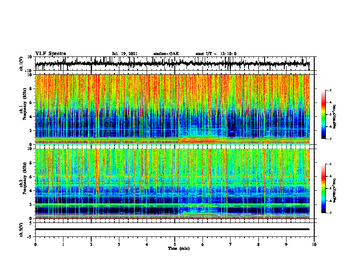Click the 'ch.3(V)' axis label
The image size is (354, 274).
click(x=21, y=230)
